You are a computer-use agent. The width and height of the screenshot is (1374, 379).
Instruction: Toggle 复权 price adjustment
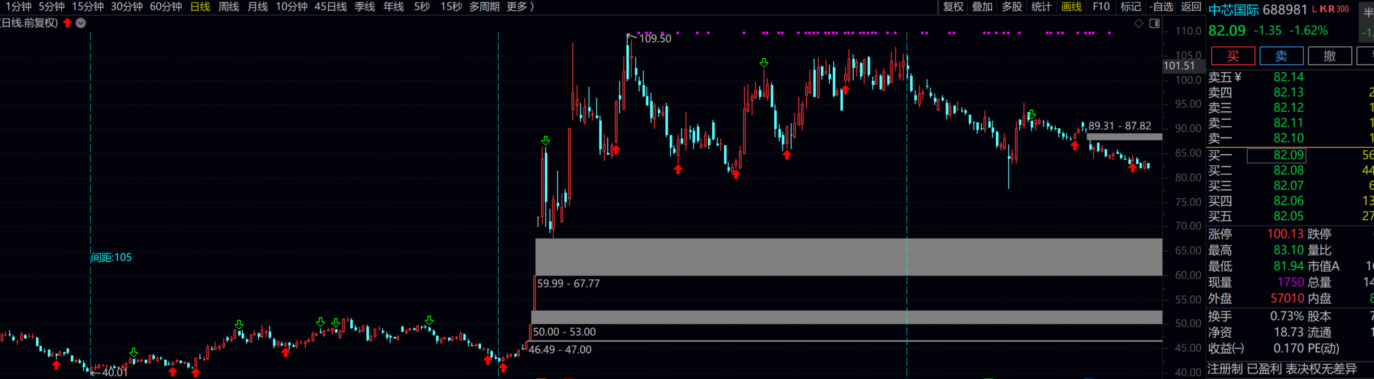pyautogui.click(x=953, y=7)
